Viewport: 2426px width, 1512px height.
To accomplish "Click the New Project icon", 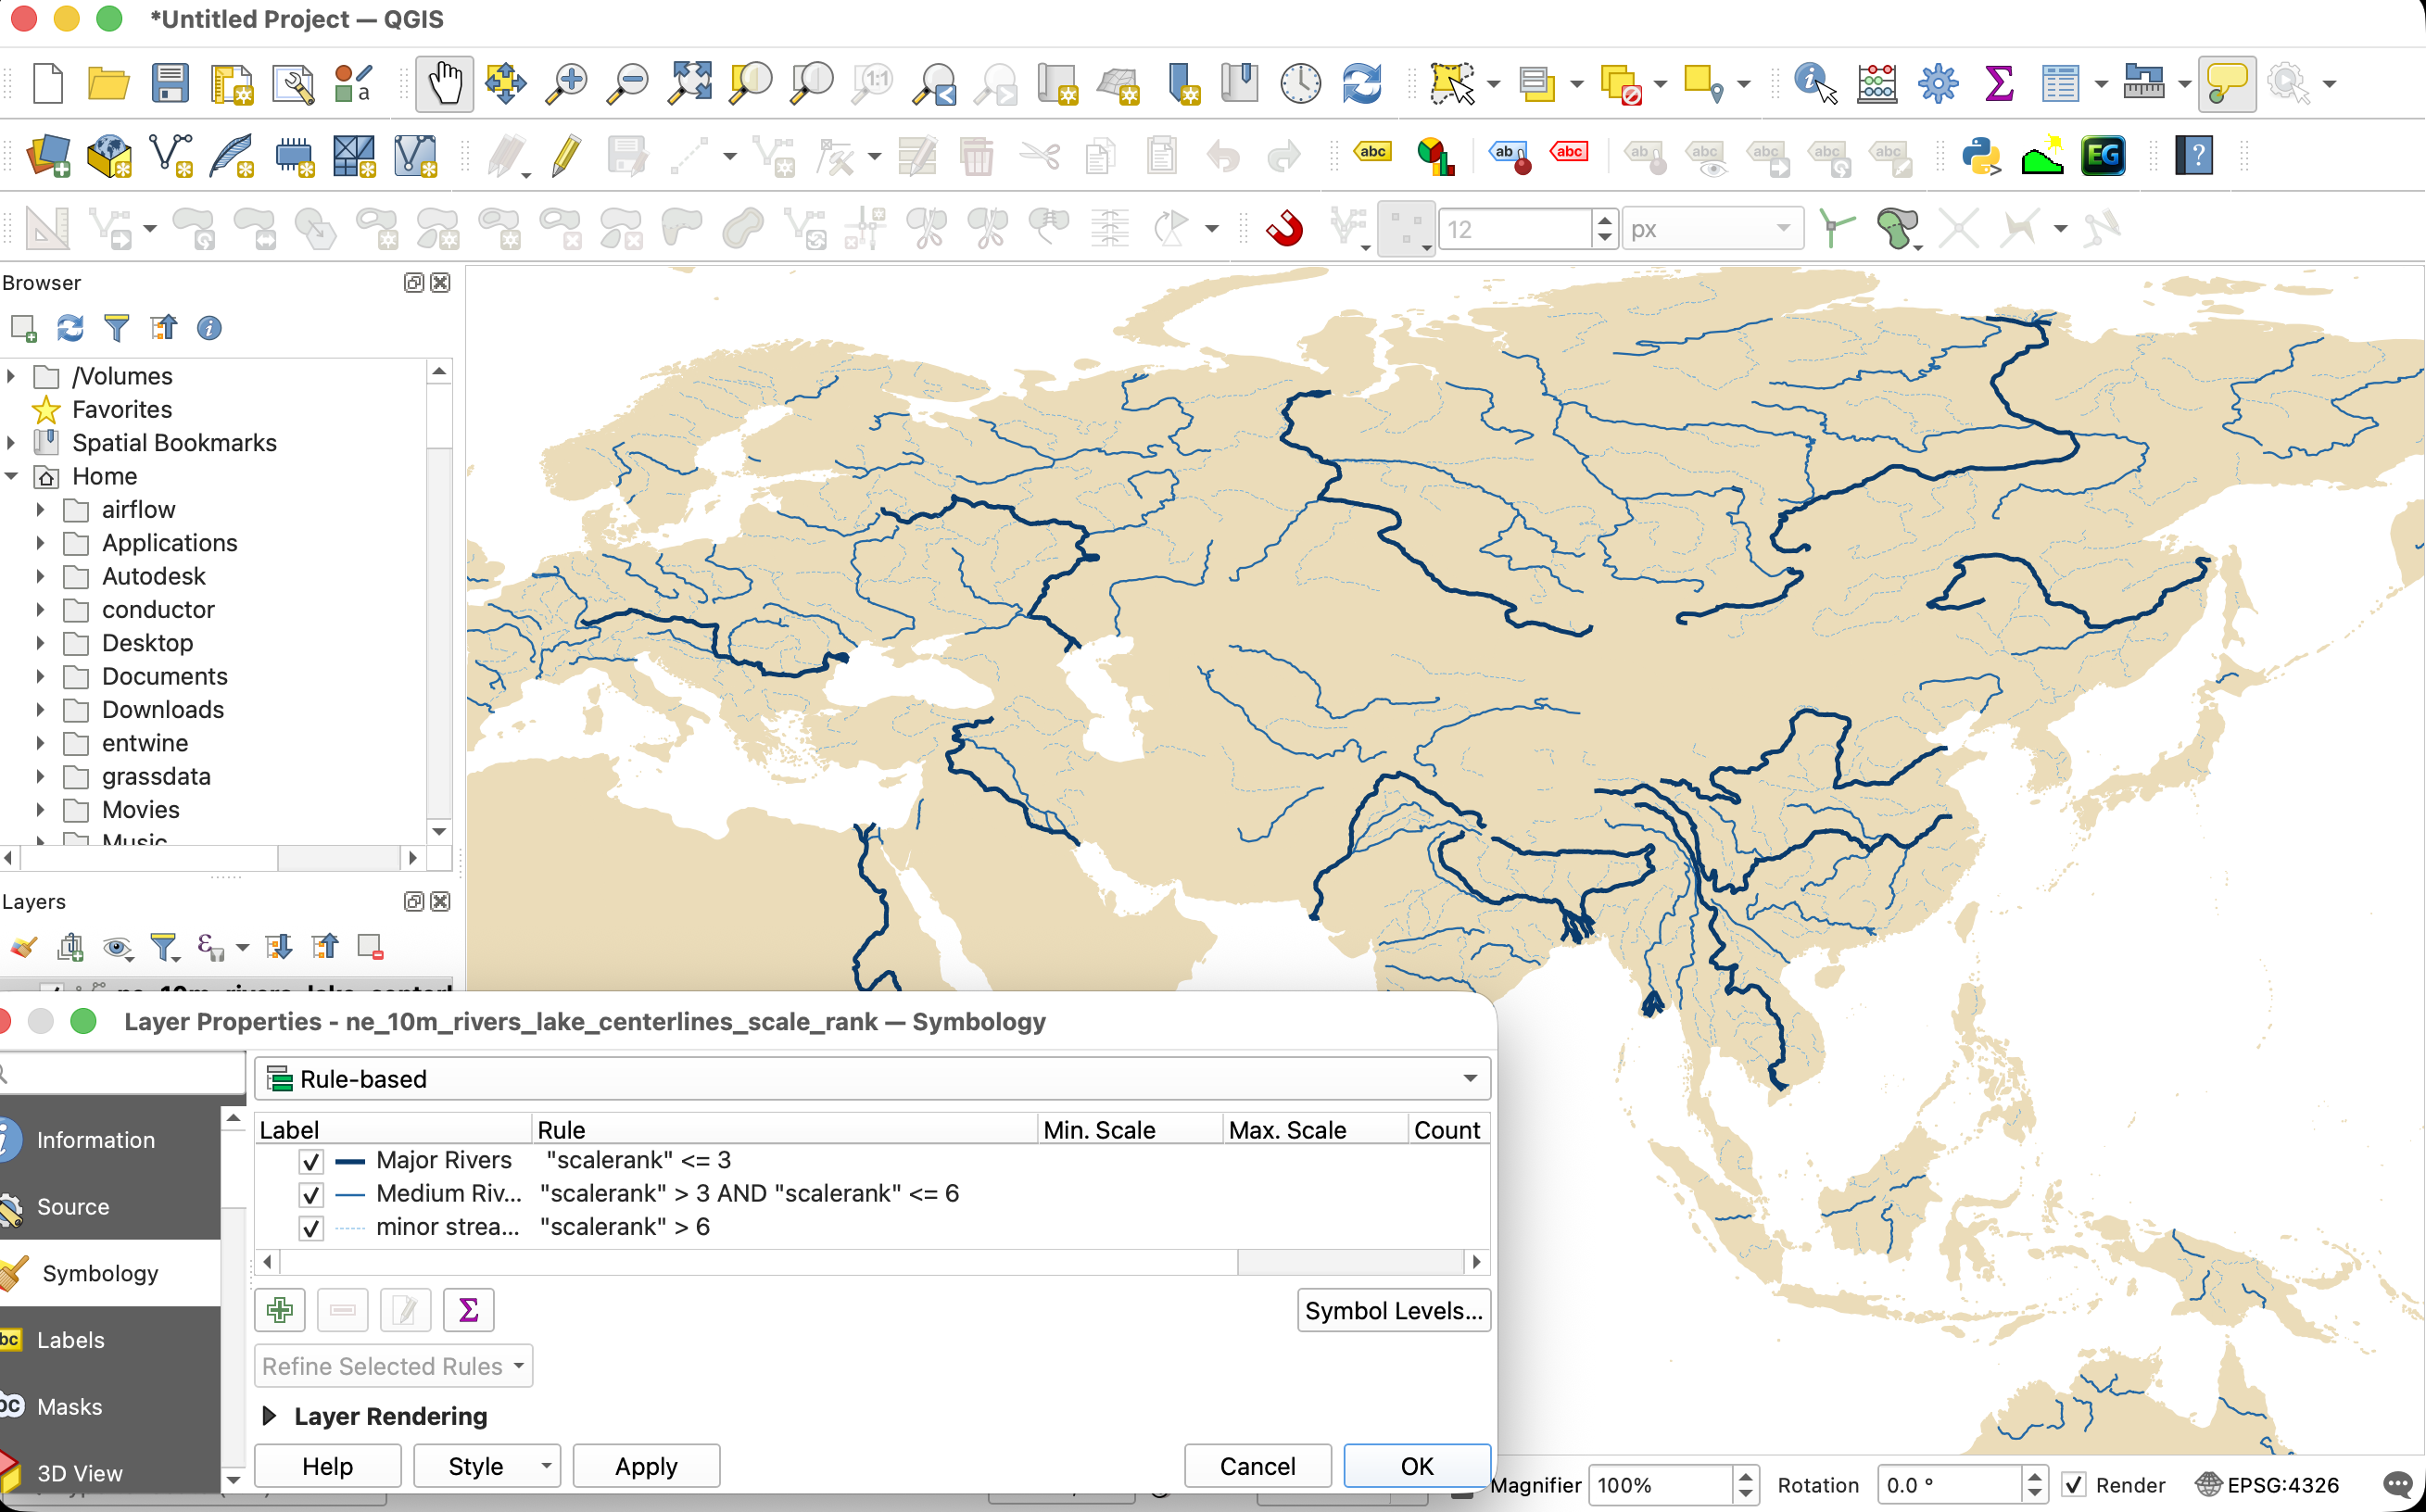I will click(48, 83).
